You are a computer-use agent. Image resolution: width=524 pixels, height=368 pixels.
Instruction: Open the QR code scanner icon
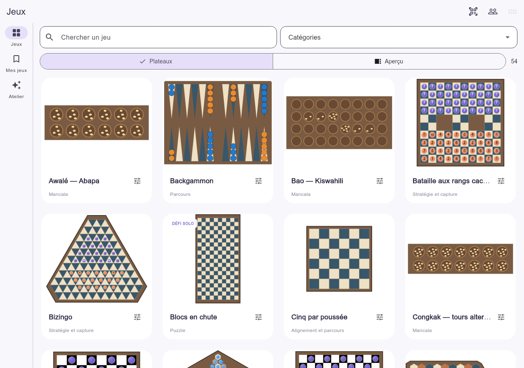[473, 11]
